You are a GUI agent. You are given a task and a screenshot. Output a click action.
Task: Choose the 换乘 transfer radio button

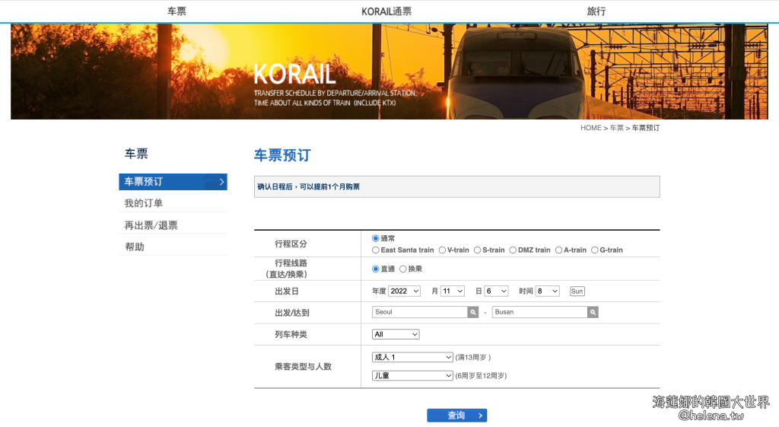click(x=403, y=269)
